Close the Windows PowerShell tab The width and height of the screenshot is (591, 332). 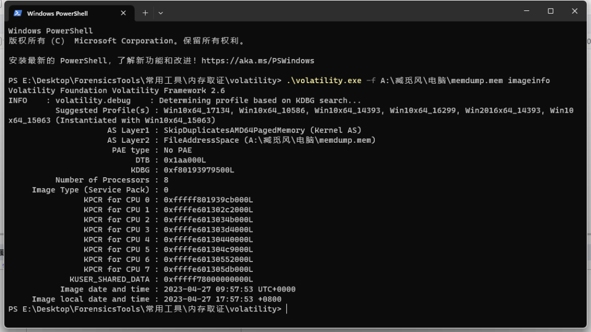tap(123, 13)
